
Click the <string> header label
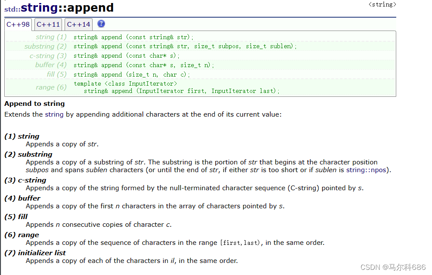[x=382, y=4]
